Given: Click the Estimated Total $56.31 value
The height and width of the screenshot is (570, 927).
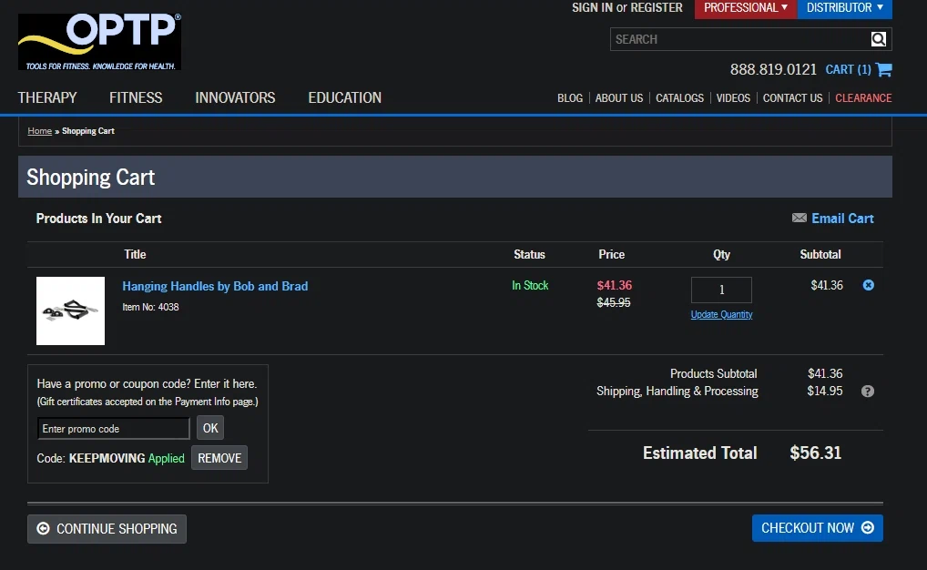Looking at the screenshot, I should (x=815, y=453).
